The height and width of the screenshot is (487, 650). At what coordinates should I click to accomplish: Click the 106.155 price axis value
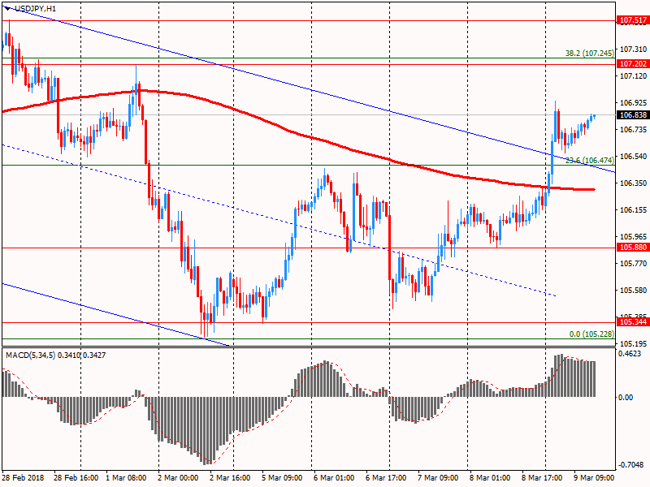[x=633, y=210]
